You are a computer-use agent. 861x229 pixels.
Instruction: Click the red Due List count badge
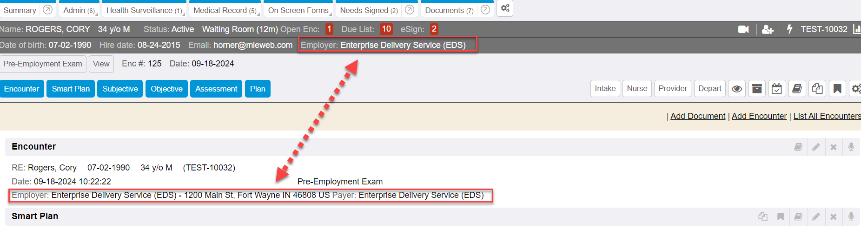point(386,29)
